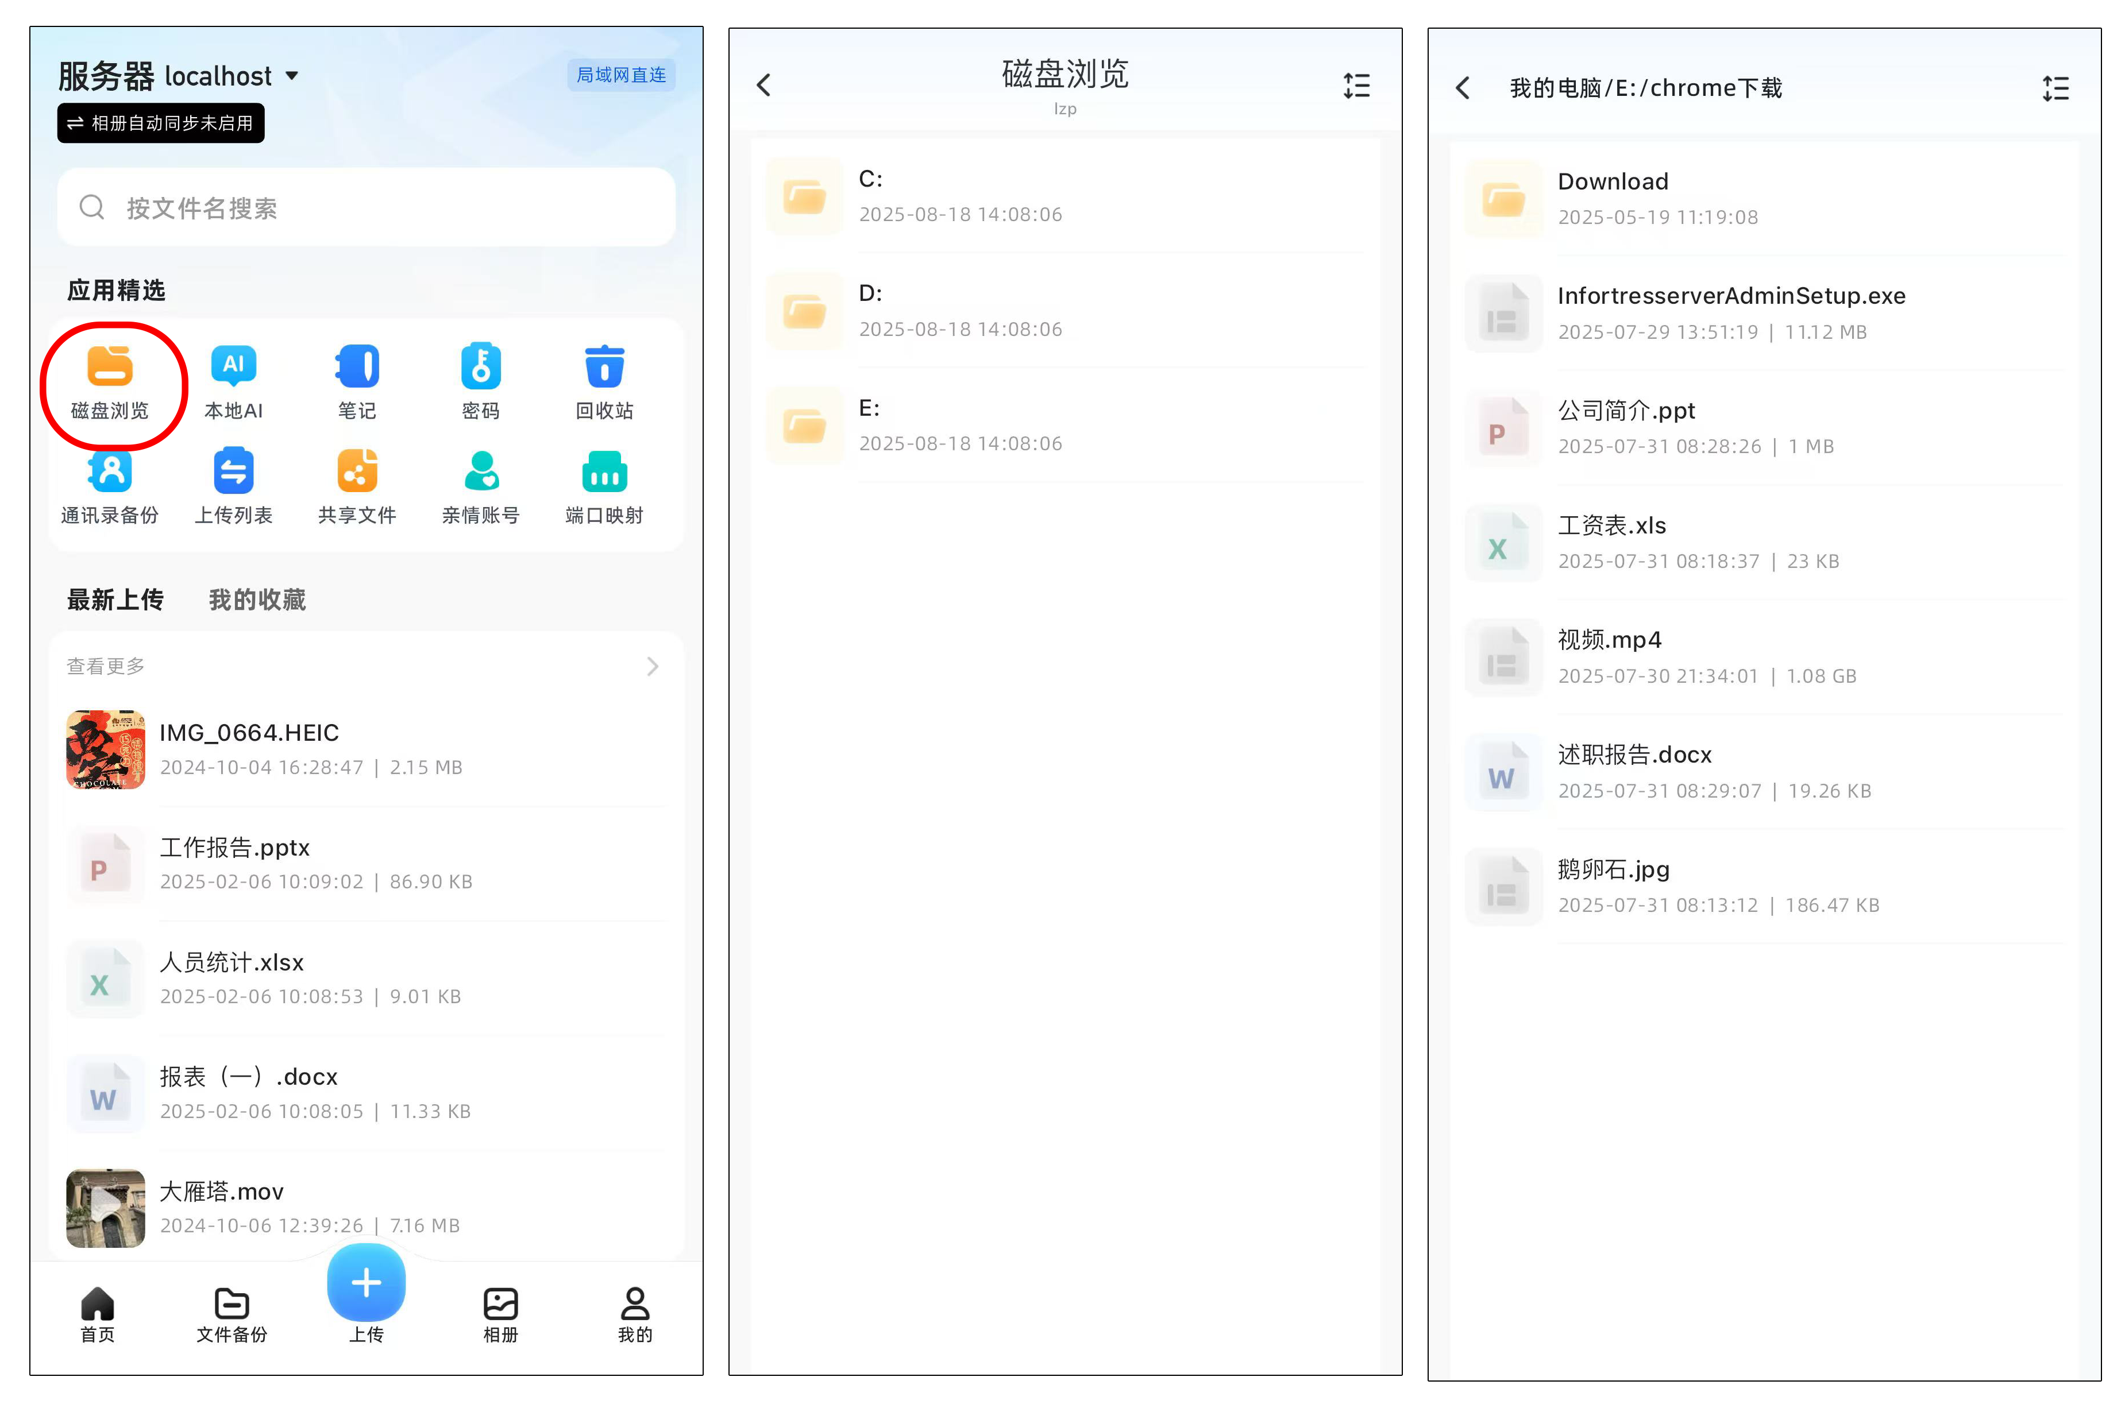The image size is (2125, 1404).
Task: Expand 查看更多 chevron arrow
Action: click(652, 666)
